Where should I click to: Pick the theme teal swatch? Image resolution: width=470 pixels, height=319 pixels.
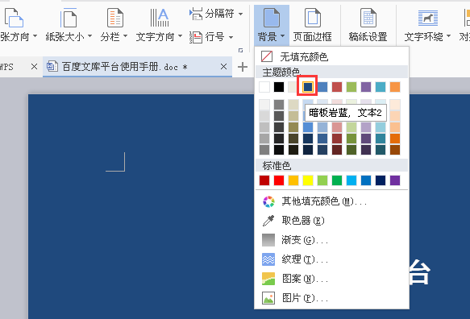[381, 87]
